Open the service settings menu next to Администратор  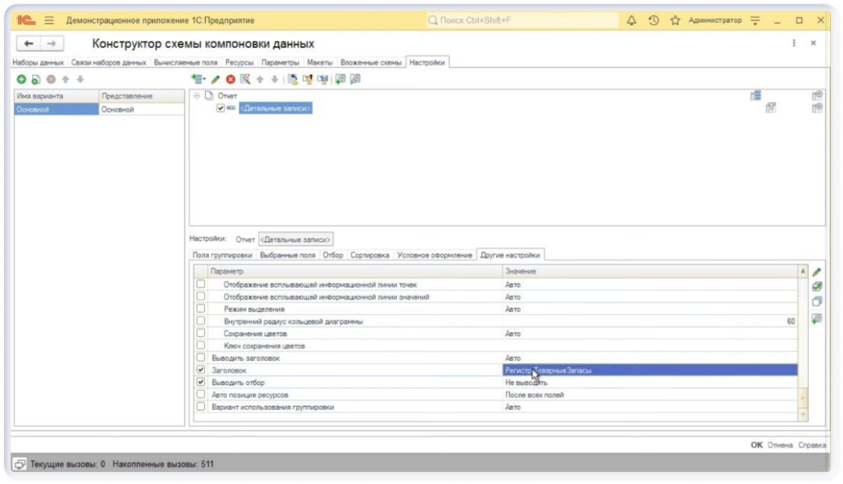tap(755, 21)
